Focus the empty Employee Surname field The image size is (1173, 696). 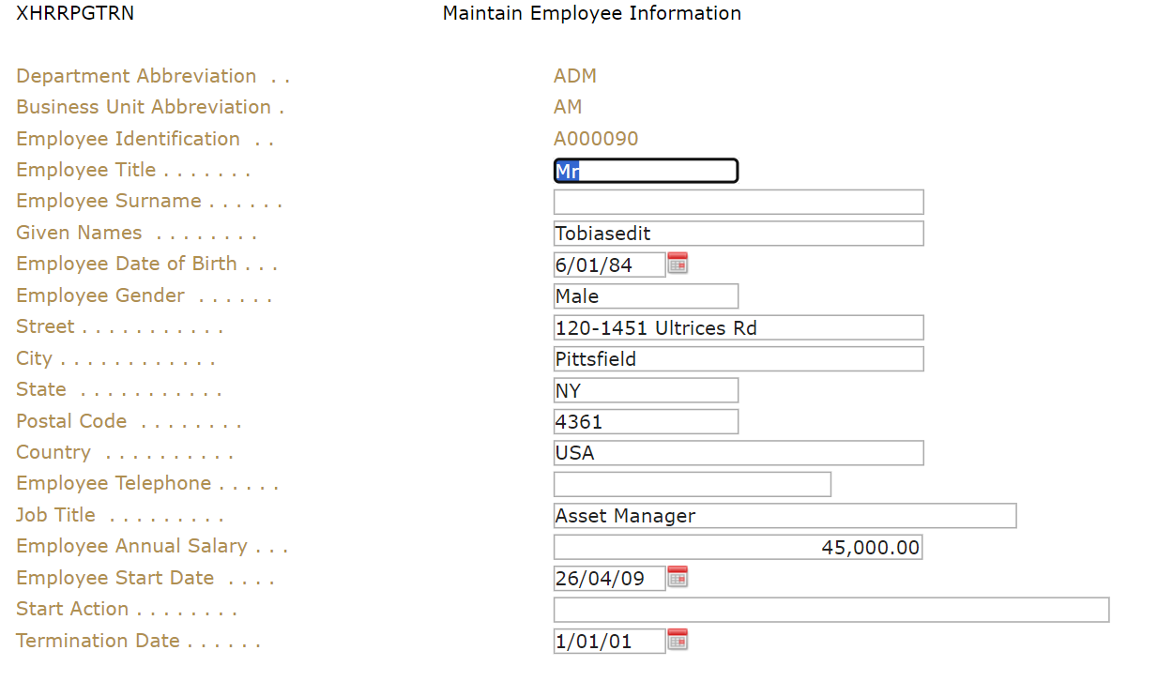click(x=739, y=202)
